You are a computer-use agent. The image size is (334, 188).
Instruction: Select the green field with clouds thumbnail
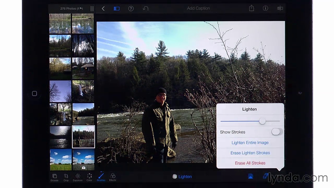click(x=61, y=160)
